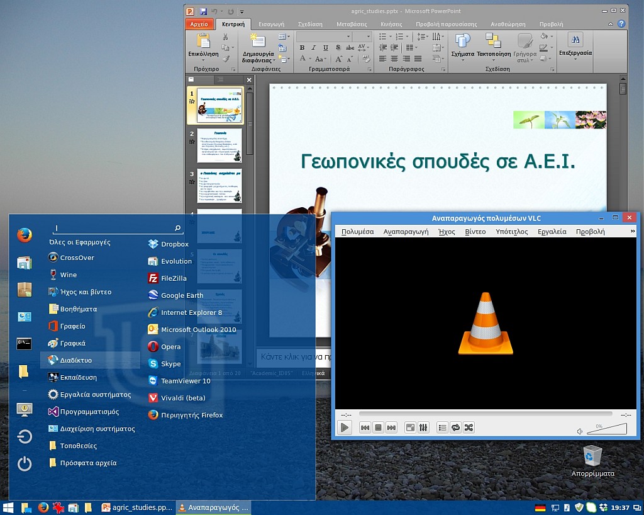The width and height of the screenshot is (644, 515).
Task: Skip to previous media in VLC
Action: click(365, 427)
